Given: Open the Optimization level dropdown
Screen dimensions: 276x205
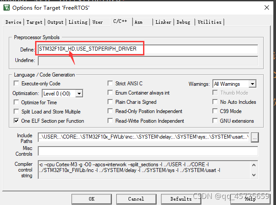Looking at the screenshot, I should click(x=62, y=93).
